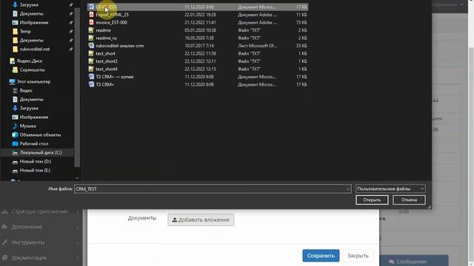Click the rukovoditel-анализ-crm spreadsheet icon
This screenshot has width=474, height=266.
tap(91, 46)
